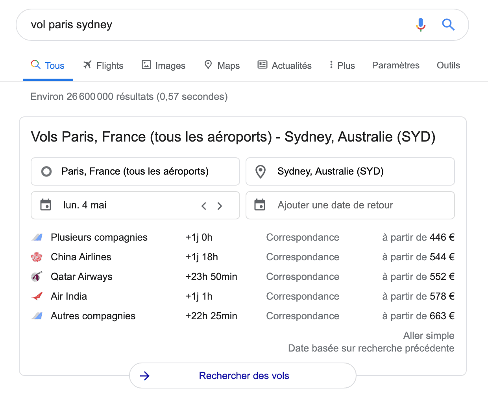This screenshot has height=394, width=488.
Task: Click the 'Environ 26 600 000 résultats' count
Action: [129, 97]
